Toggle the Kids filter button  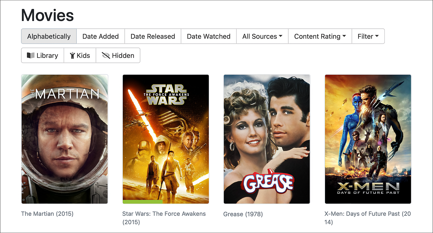tap(80, 55)
